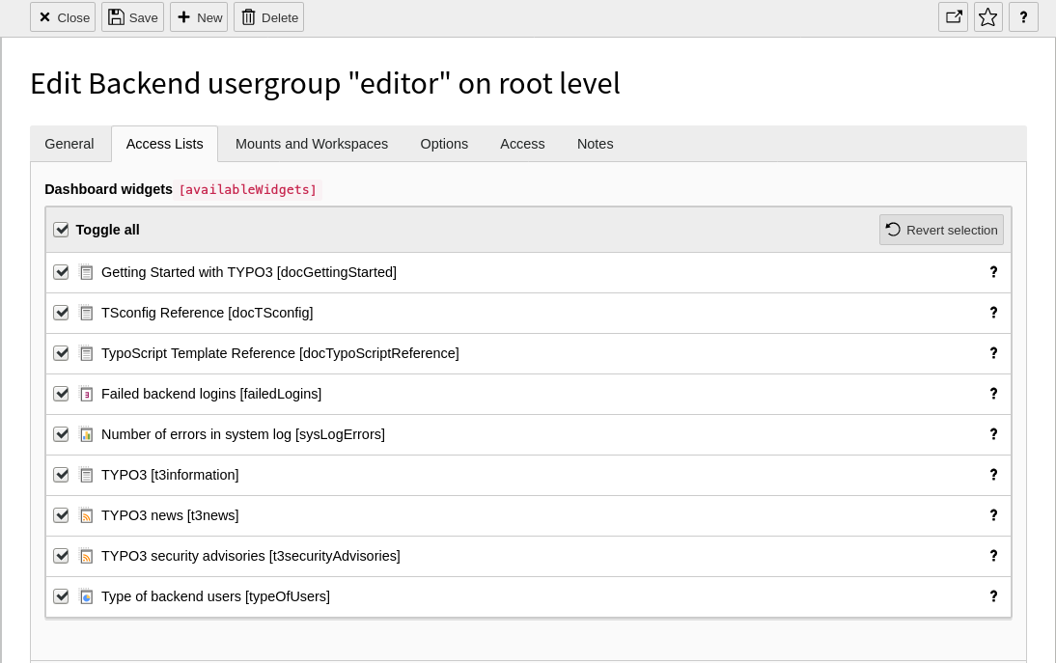The image size is (1056, 663).
Task: Click the TYPO3 security advisories RSS icon
Action: tap(87, 556)
